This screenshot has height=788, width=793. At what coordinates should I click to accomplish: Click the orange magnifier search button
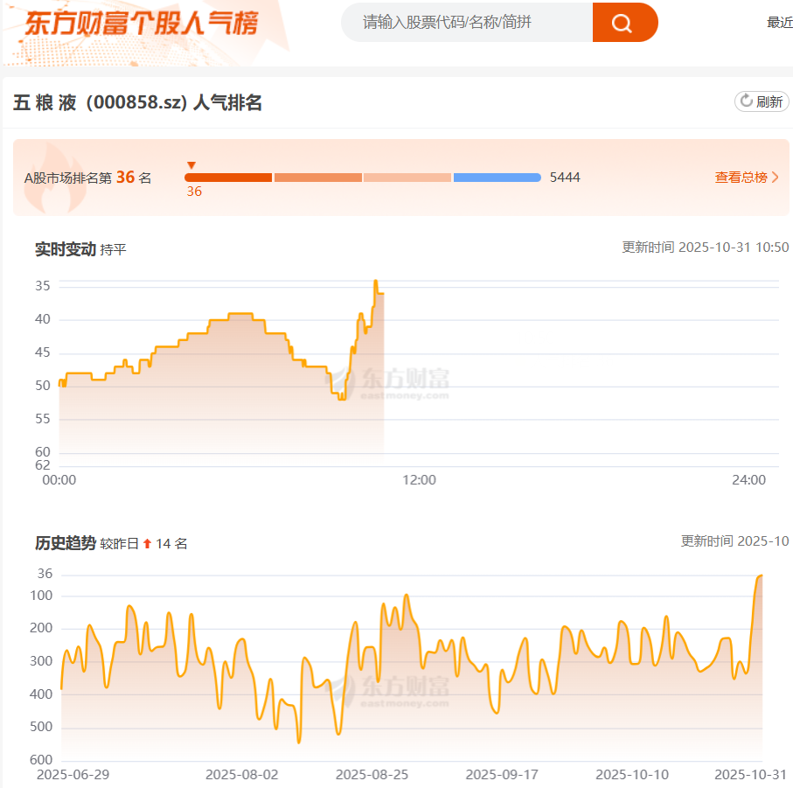624,22
